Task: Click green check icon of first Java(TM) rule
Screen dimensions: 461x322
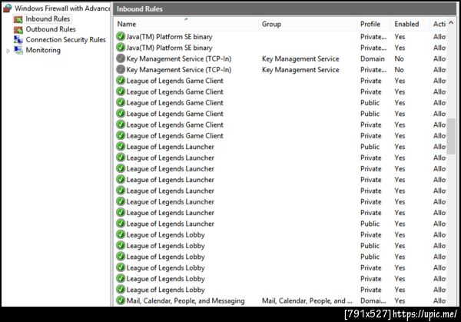Action: point(121,36)
